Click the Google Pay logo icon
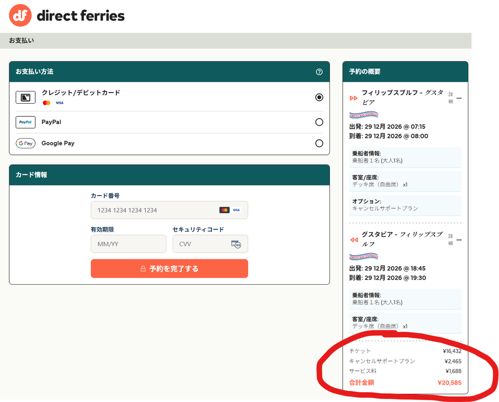Screen dimensions: 499x402 pyautogui.click(x=25, y=143)
